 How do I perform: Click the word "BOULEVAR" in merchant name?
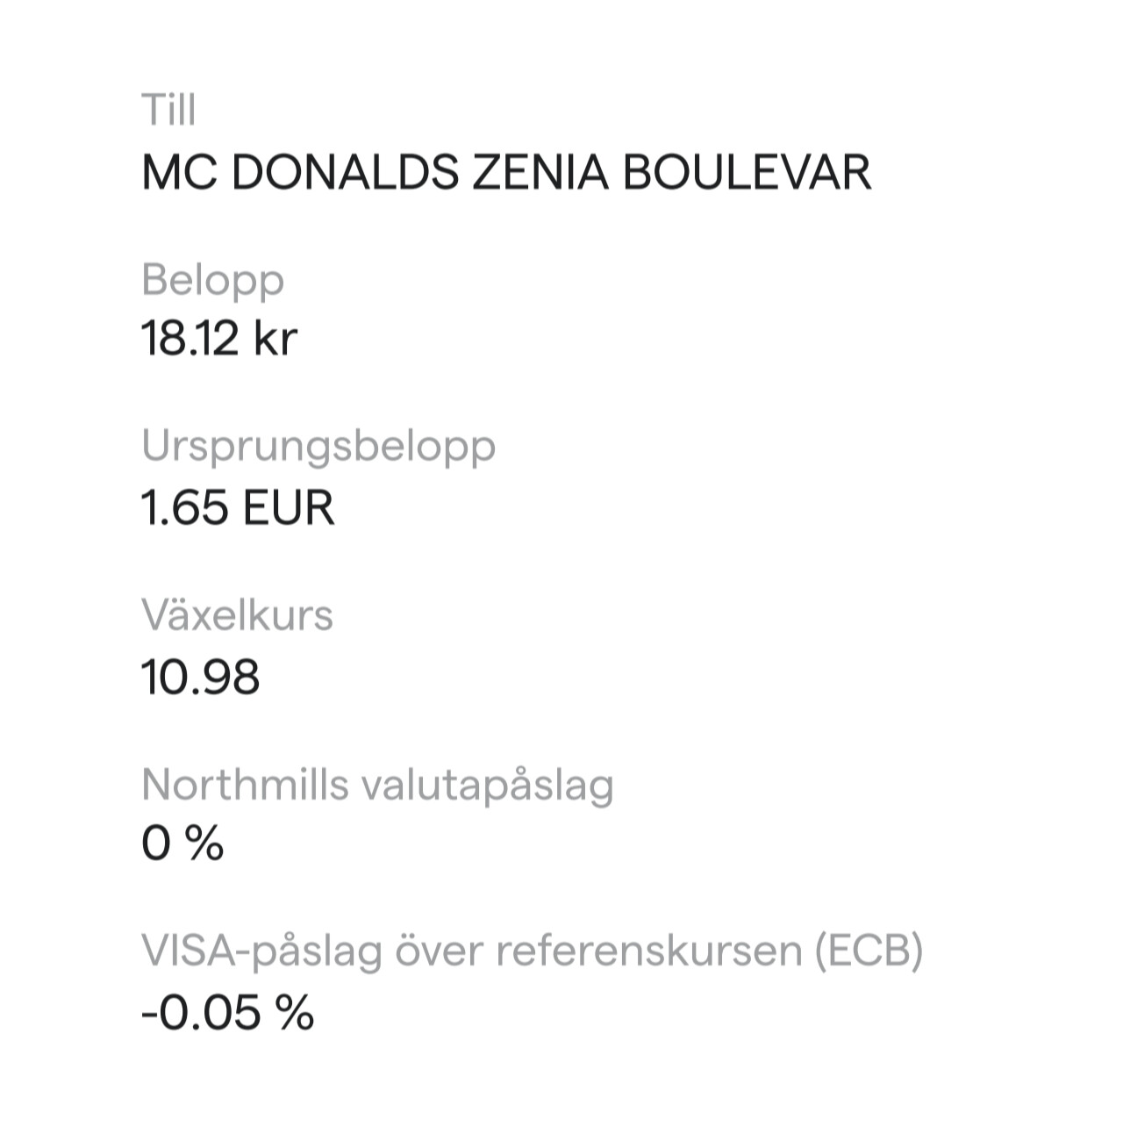coord(747,172)
